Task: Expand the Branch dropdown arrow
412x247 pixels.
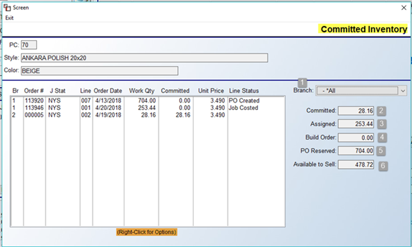Action: [402, 91]
